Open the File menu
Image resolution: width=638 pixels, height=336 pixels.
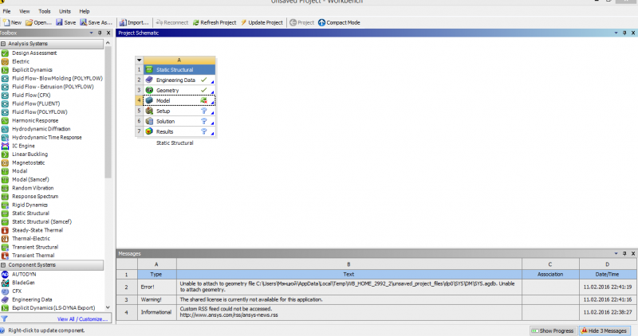pyautogui.click(x=6, y=11)
